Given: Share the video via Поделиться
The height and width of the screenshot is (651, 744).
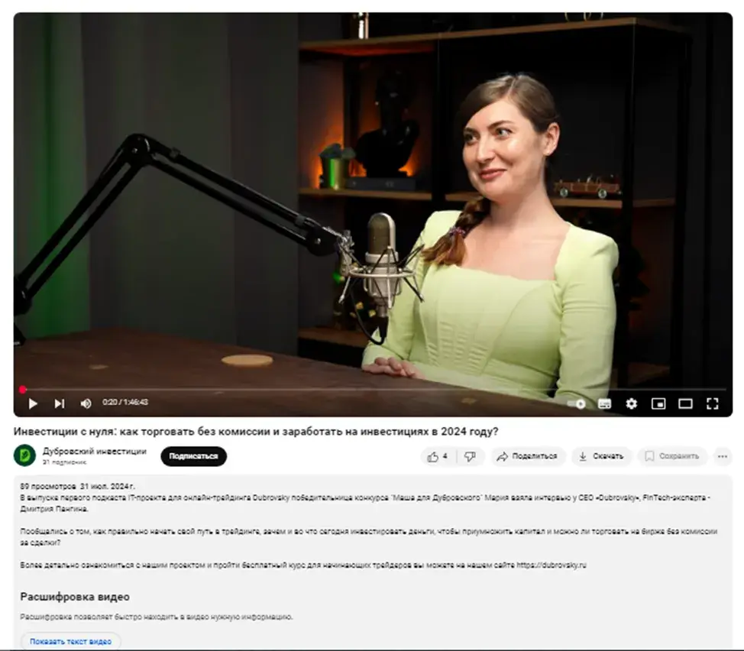Looking at the screenshot, I should [x=527, y=456].
